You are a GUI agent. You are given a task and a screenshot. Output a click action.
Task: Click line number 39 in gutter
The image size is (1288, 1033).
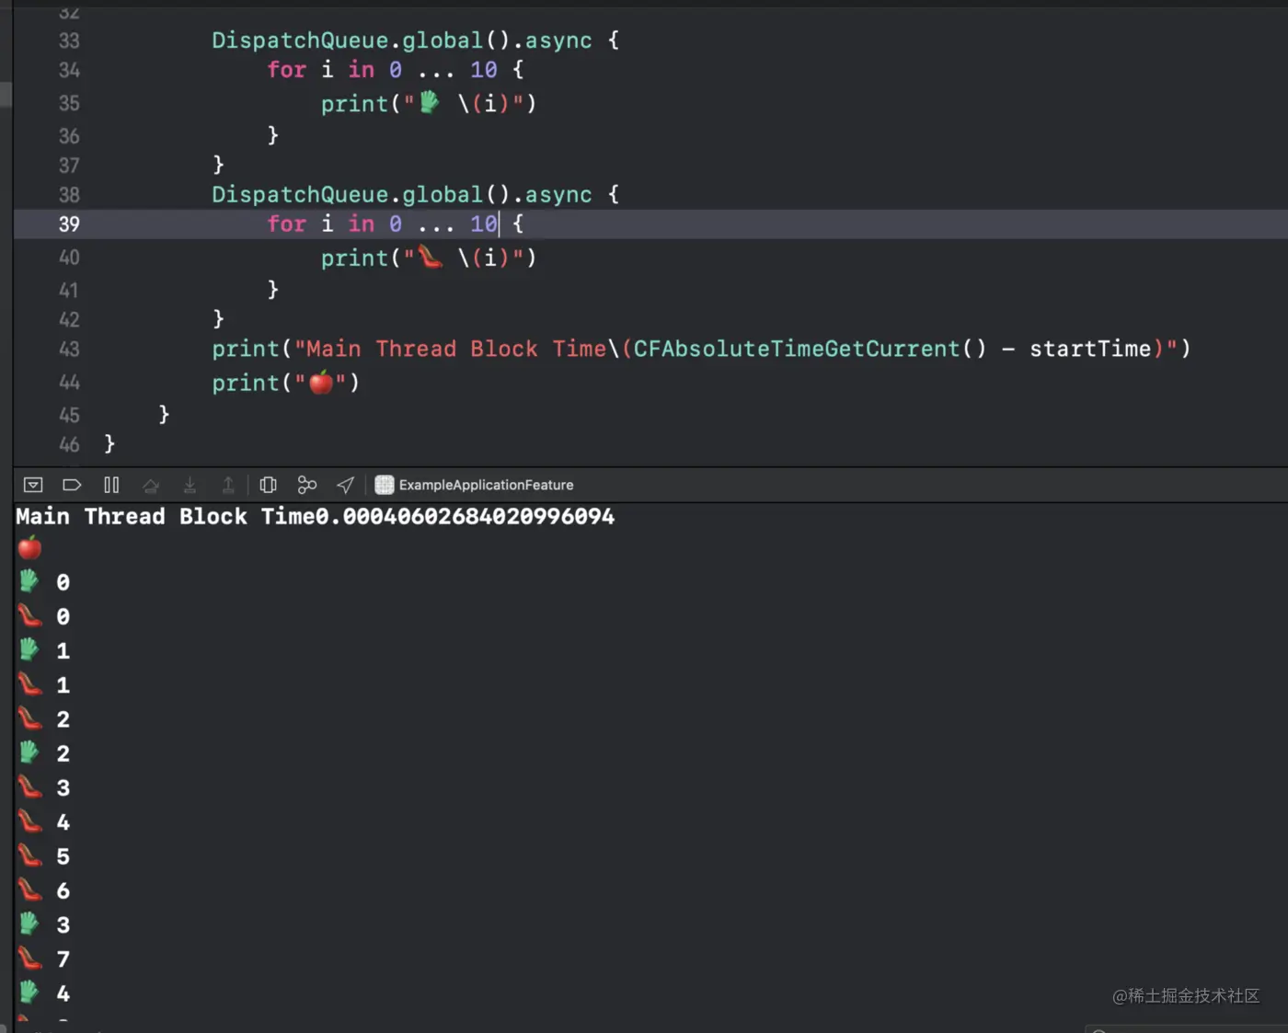click(x=69, y=224)
